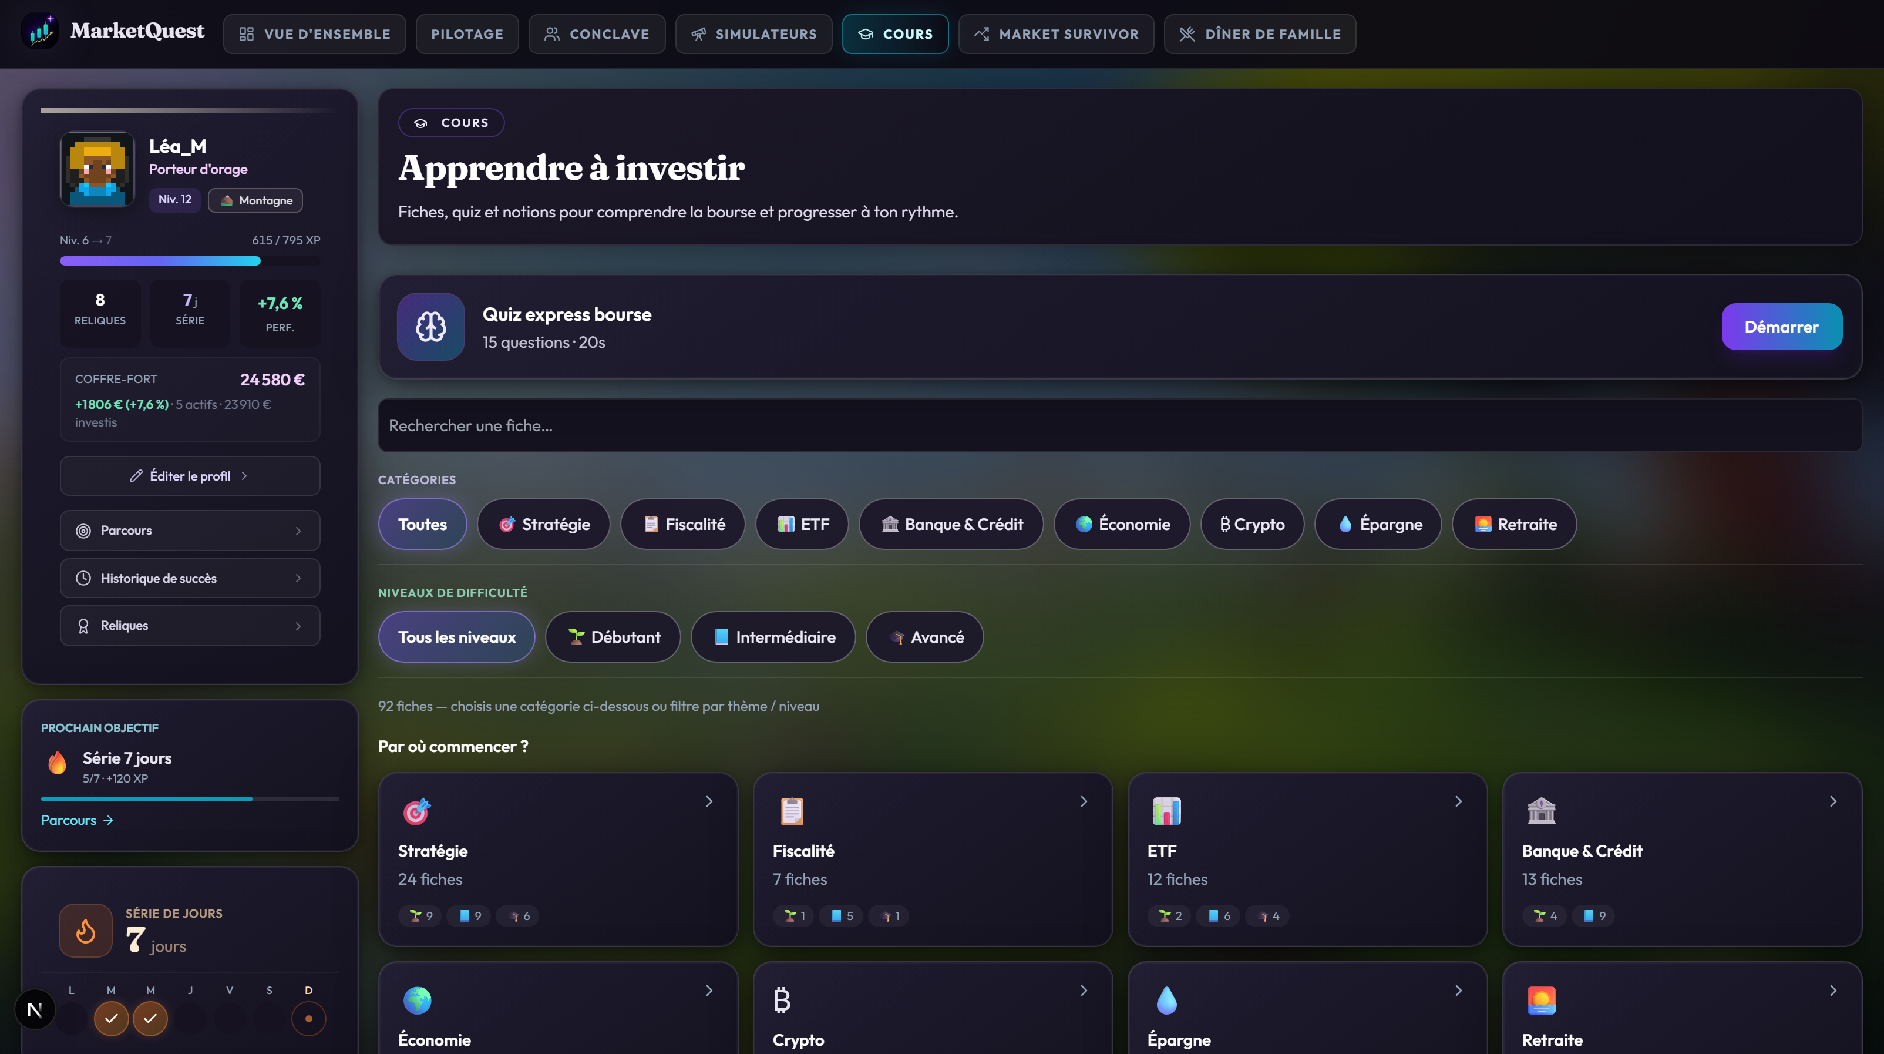Open the Parcours row in profile panel
1884x1054 pixels.
[190, 531]
